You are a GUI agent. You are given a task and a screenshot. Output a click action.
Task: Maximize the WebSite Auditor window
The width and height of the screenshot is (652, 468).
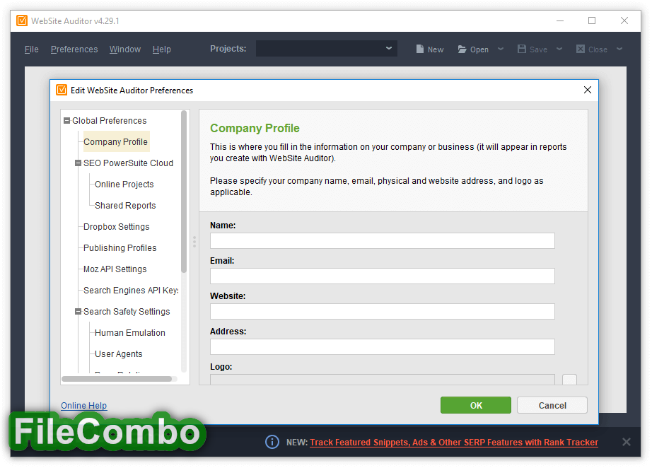[592, 21]
